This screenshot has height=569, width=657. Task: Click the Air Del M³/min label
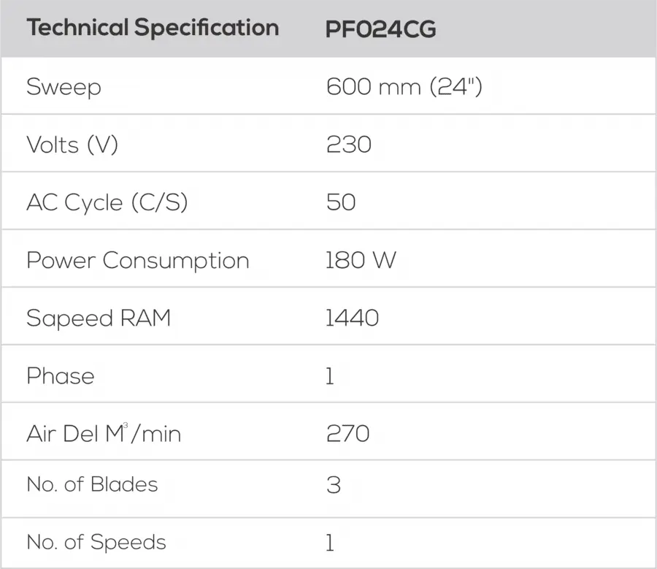click(x=104, y=433)
